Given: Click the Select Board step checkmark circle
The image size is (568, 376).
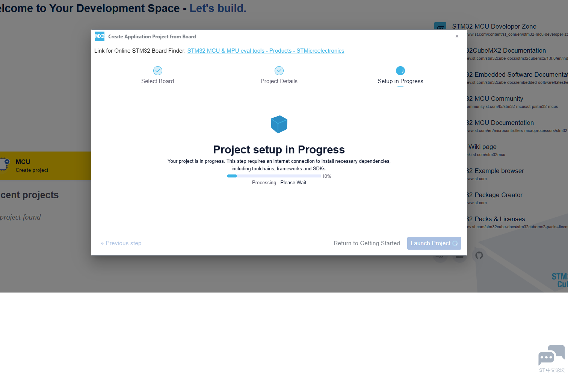Looking at the screenshot, I should (158, 70).
